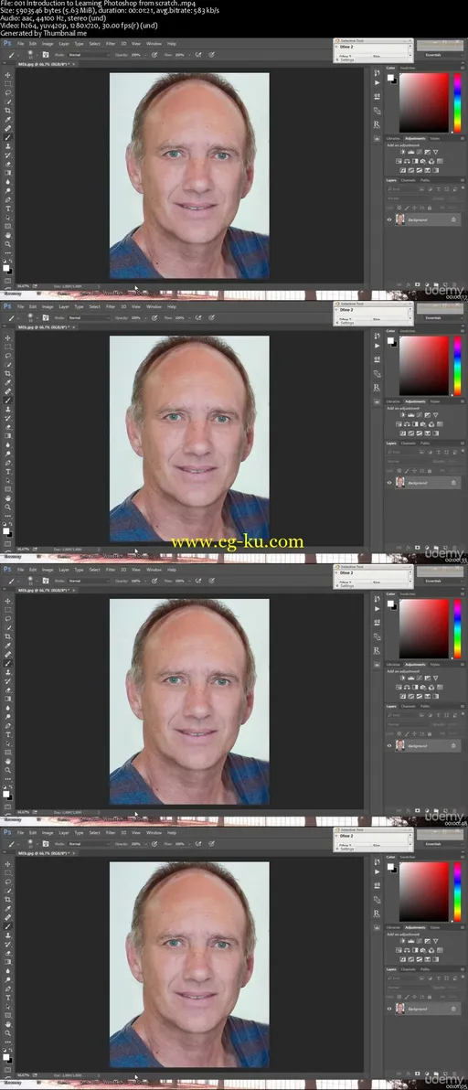468x1090 pixels.
Task: Create a new layer in the fourth frame
Action: point(446,1074)
